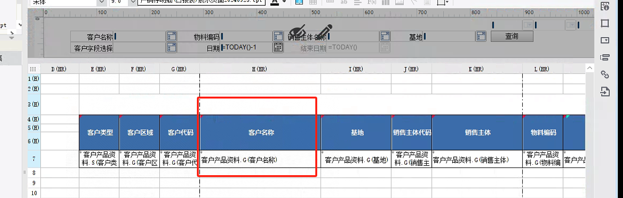Select cell 客户产品资料.G(基地)
Viewport: 623px width, 198px height.
(356, 159)
